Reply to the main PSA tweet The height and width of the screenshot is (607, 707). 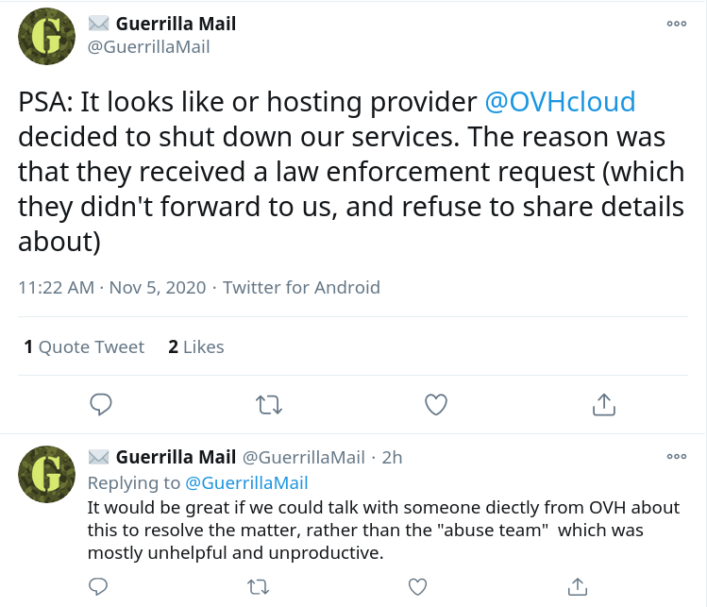click(x=101, y=404)
